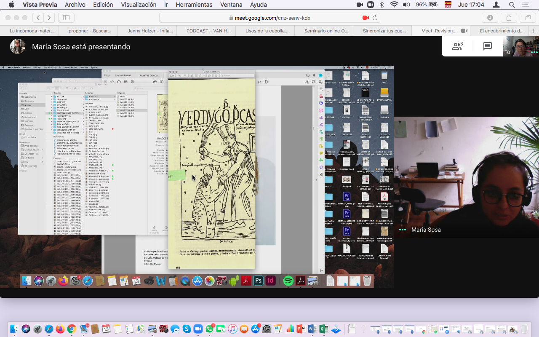The height and width of the screenshot is (337, 539).
Task: Open Skype from the Dock
Action: 187,329
